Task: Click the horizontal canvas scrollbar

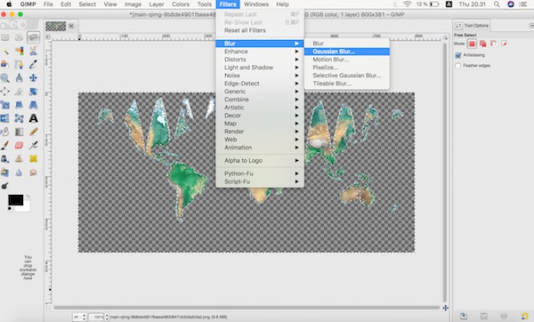Action: pos(247,308)
